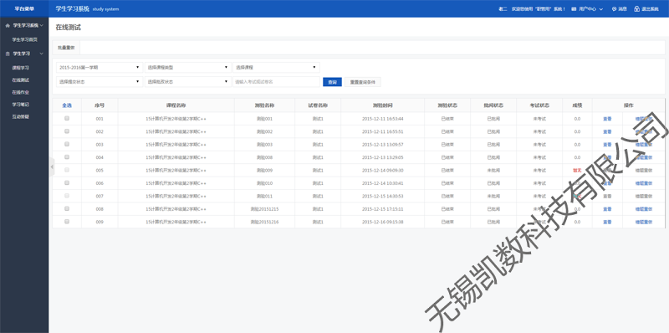This screenshot has width=669, height=333.
Task: Open 学习笔记 in the sidebar
Action: pyautogui.click(x=20, y=105)
